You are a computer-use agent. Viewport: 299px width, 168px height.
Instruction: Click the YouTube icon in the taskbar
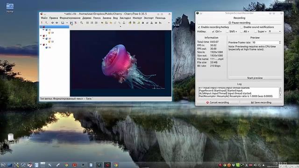[75, 165]
